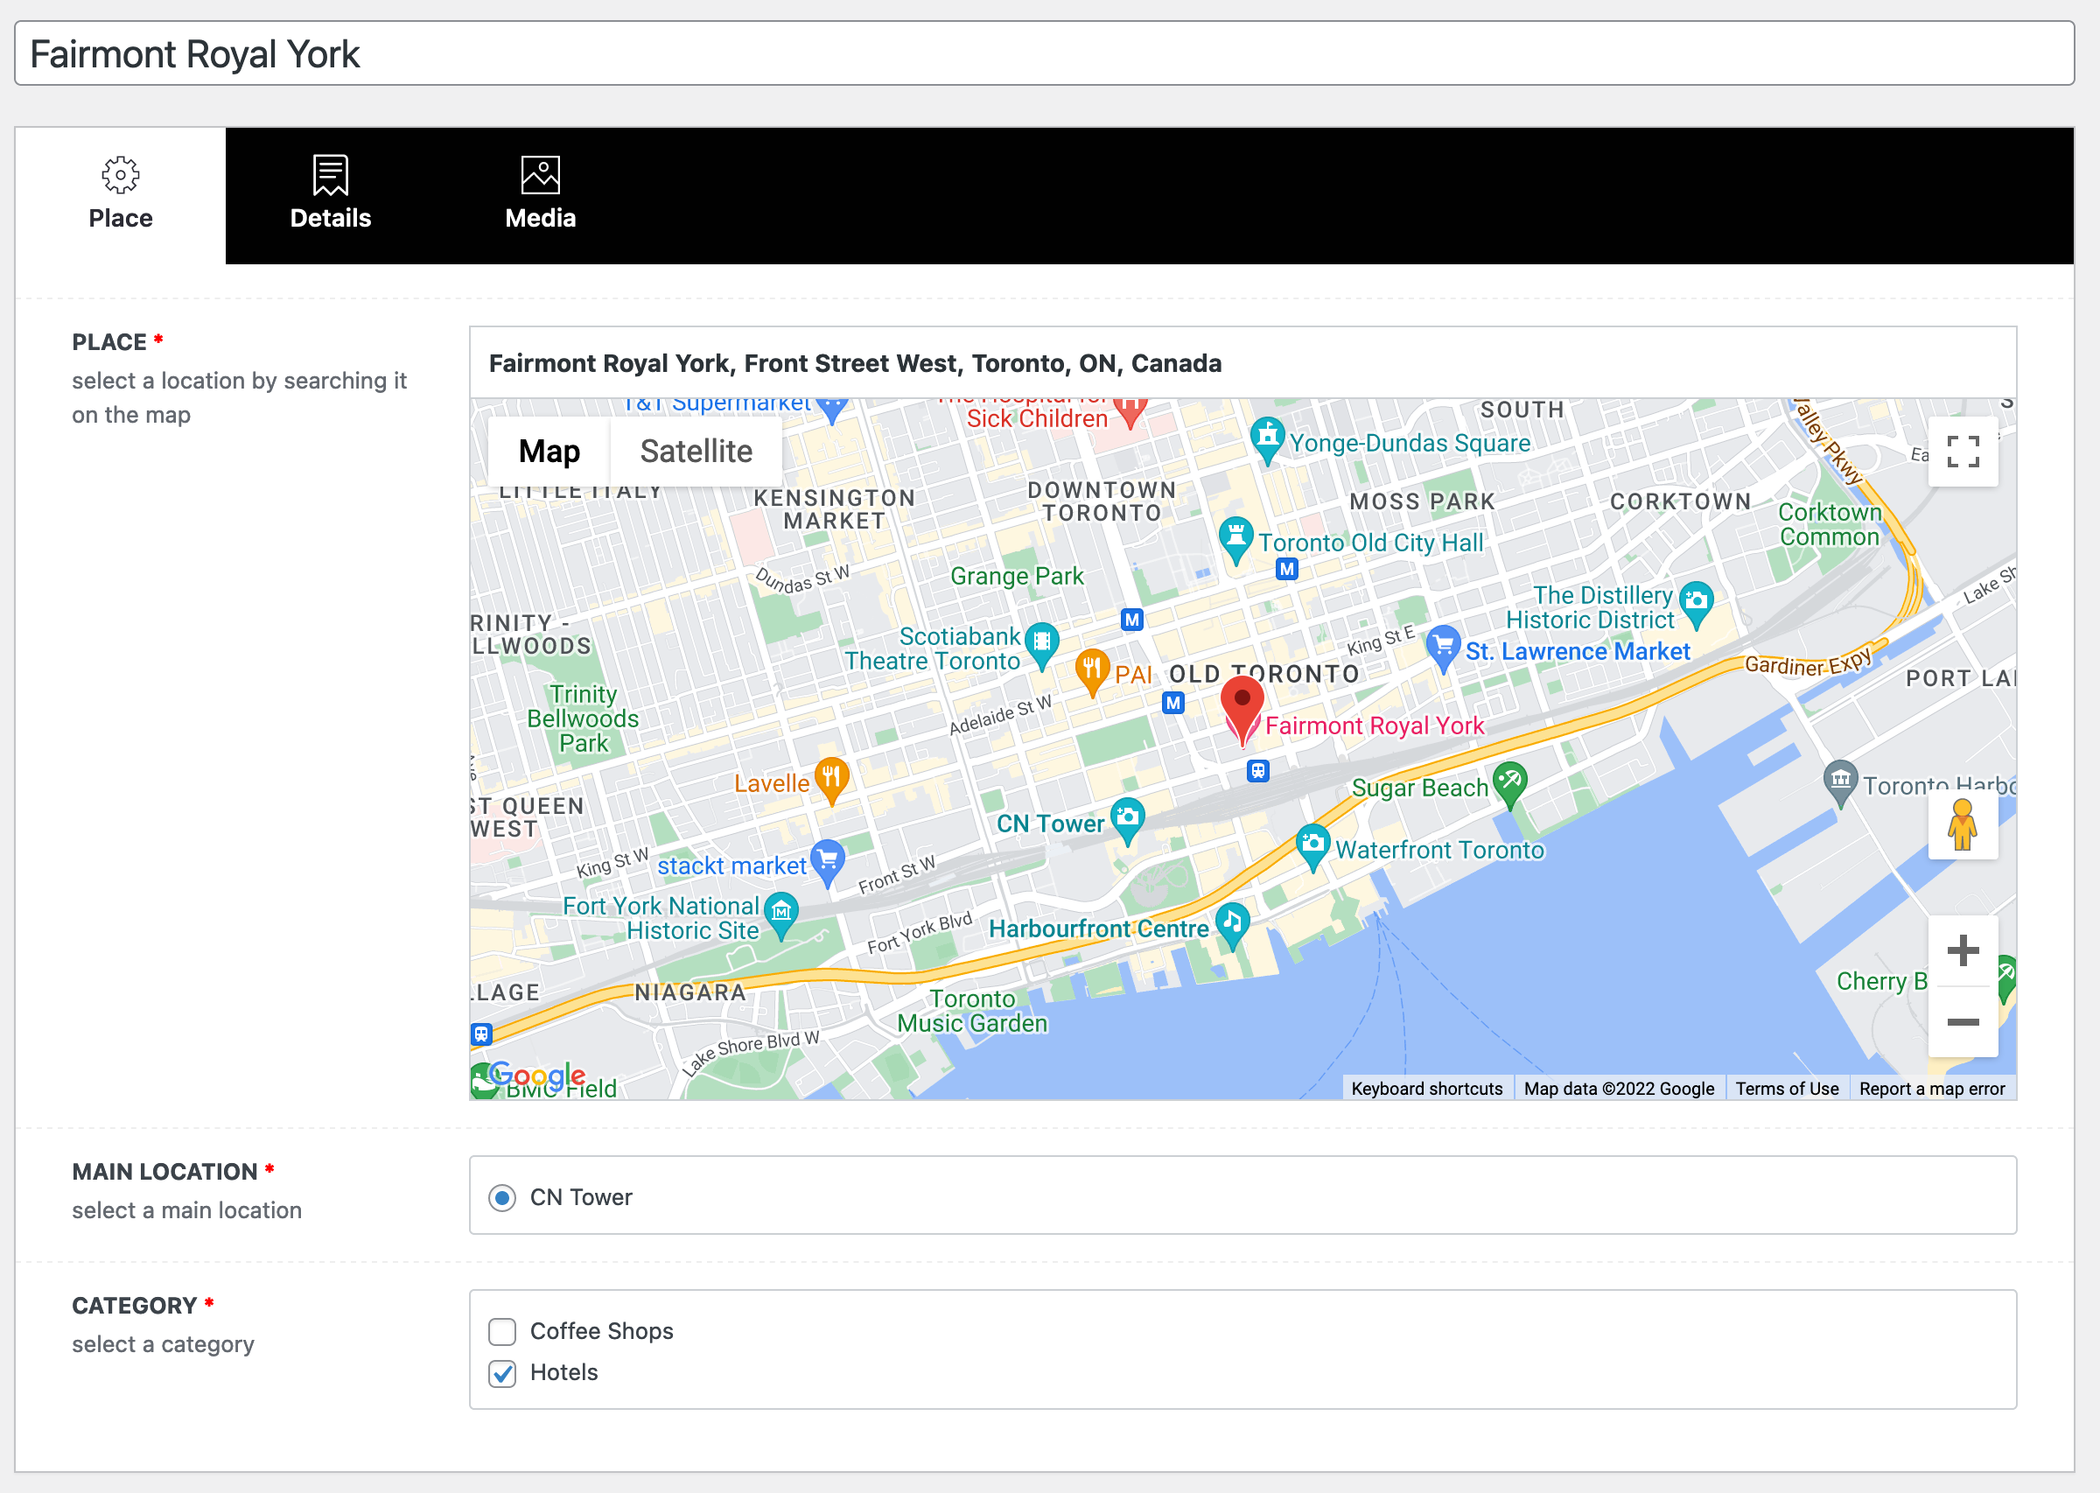Click the subway M icon below Old City Hall
The image size is (2100, 1493).
1286,569
